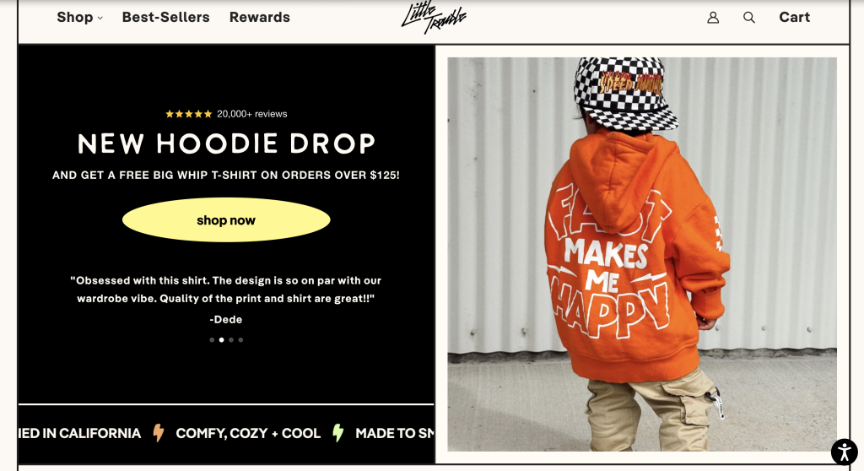Select the active second carousel dot
The height and width of the screenshot is (471, 864).
pyautogui.click(x=222, y=339)
